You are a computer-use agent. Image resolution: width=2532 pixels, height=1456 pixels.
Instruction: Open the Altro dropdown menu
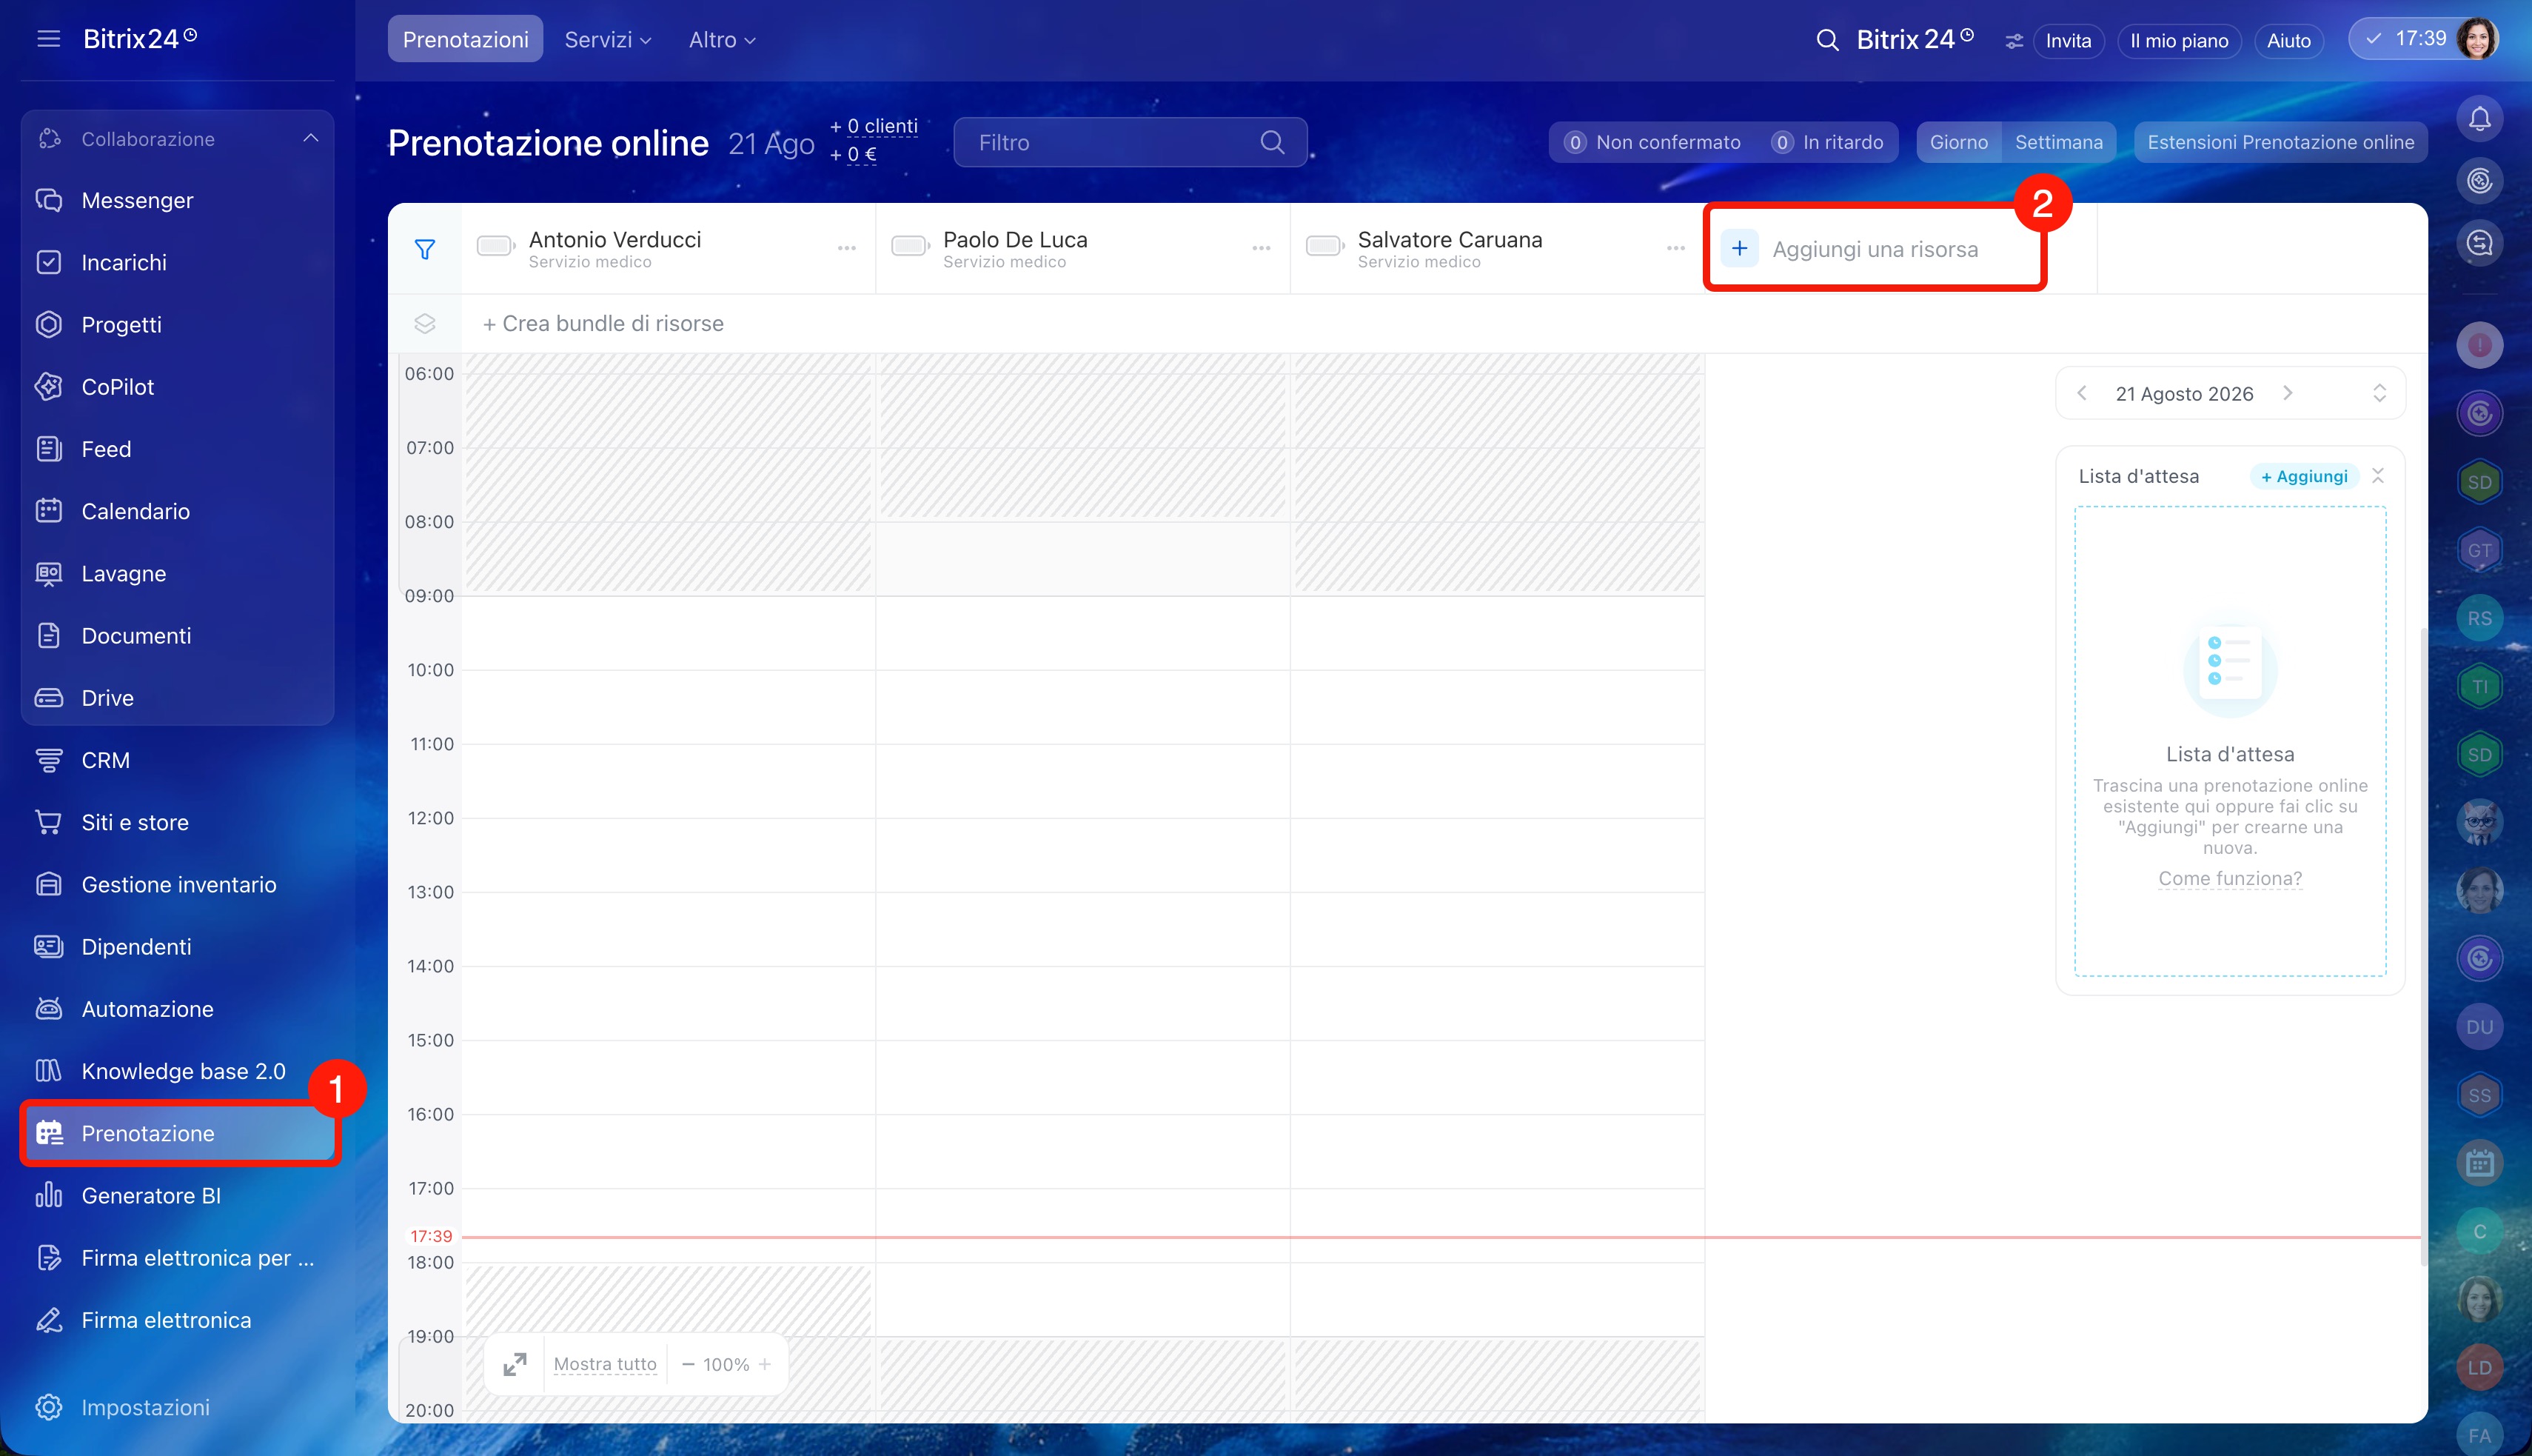pyautogui.click(x=722, y=39)
